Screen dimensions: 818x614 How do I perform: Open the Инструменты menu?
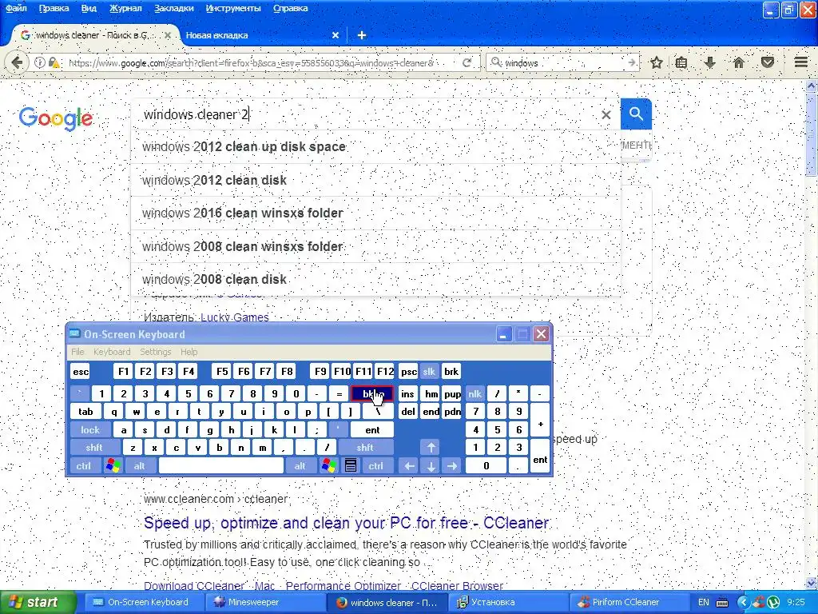tap(233, 8)
